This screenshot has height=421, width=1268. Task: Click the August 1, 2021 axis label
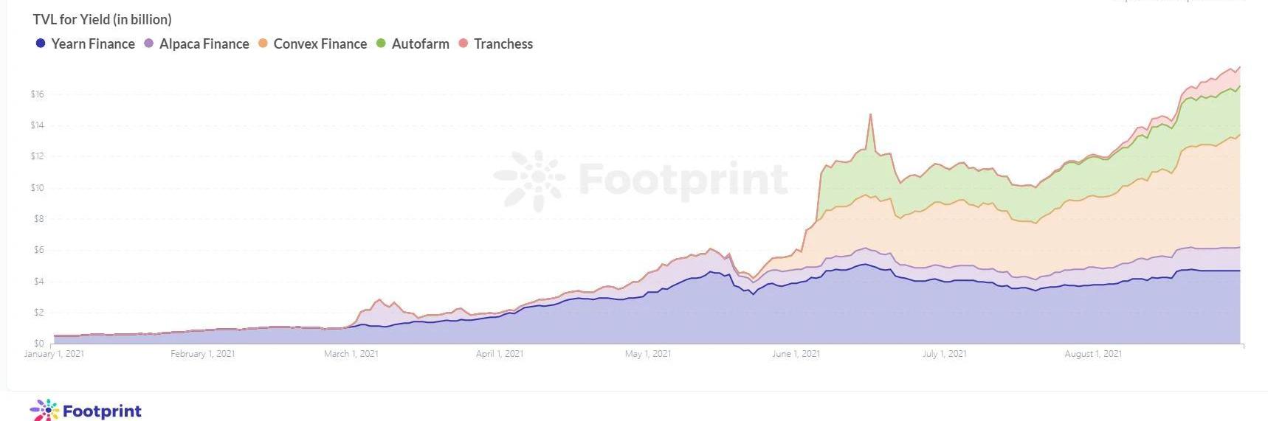pyautogui.click(x=1092, y=354)
